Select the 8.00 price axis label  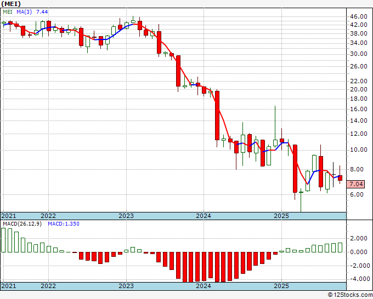357,170
